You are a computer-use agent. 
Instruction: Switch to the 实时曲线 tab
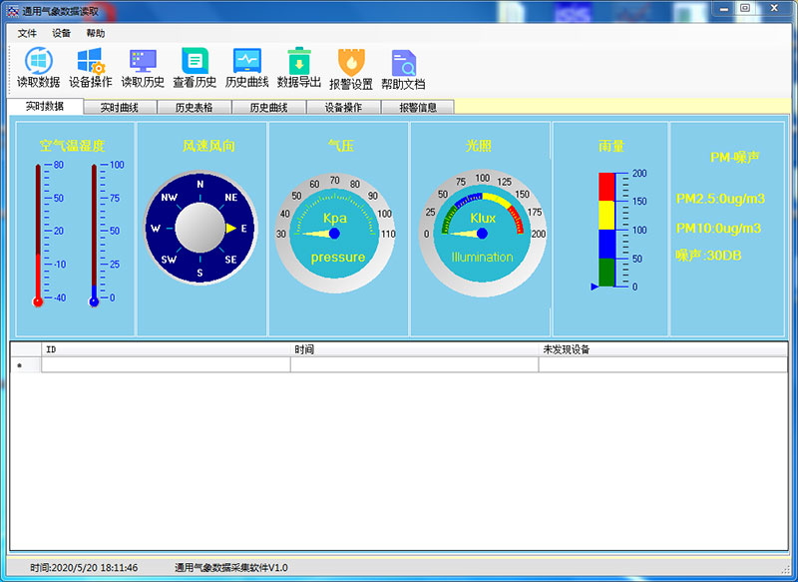pos(120,108)
